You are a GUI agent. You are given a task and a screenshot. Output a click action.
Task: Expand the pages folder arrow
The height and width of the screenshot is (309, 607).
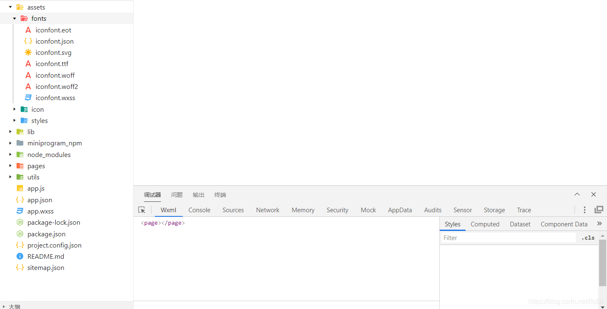tap(10, 166)
